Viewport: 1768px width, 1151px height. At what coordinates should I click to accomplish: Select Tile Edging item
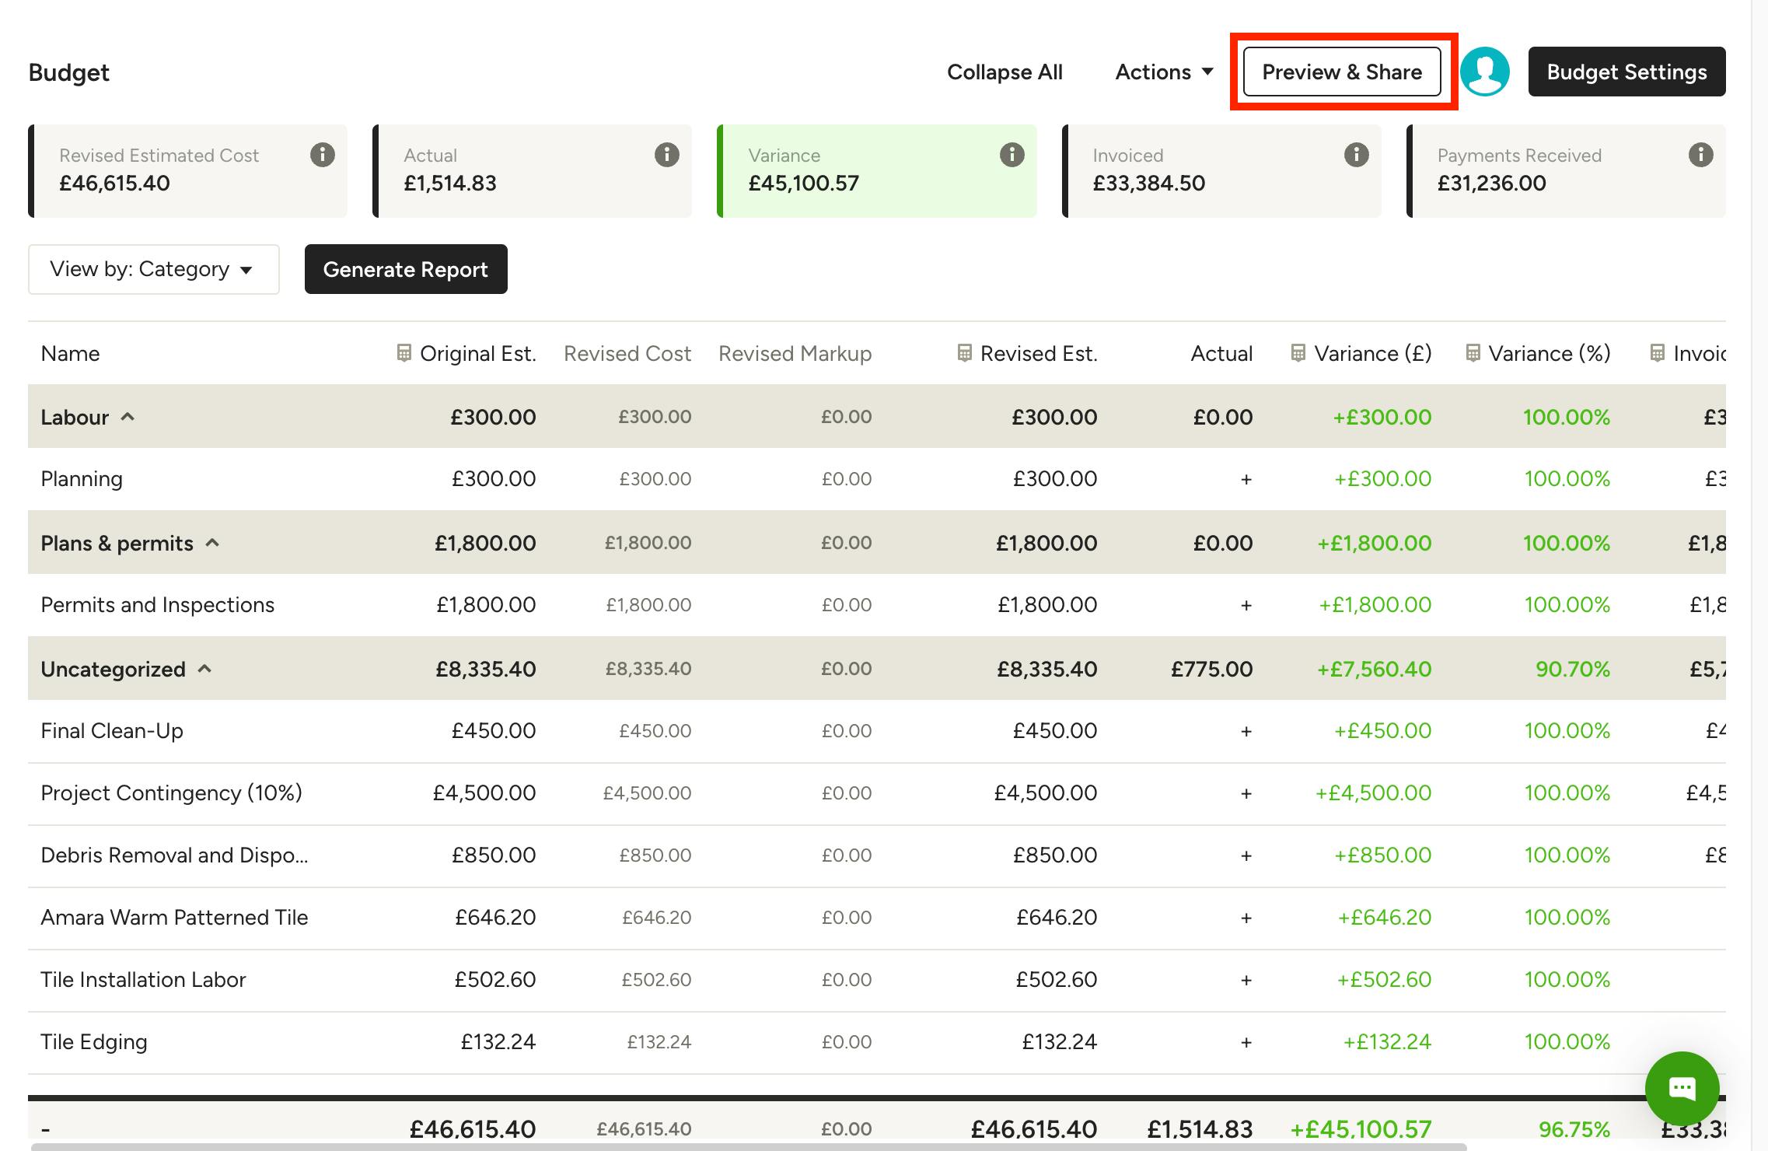(93, 1042)
